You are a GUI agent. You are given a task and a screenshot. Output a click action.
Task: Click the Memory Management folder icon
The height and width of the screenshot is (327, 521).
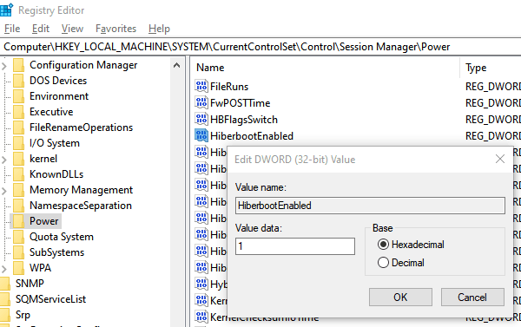(18, 190)
